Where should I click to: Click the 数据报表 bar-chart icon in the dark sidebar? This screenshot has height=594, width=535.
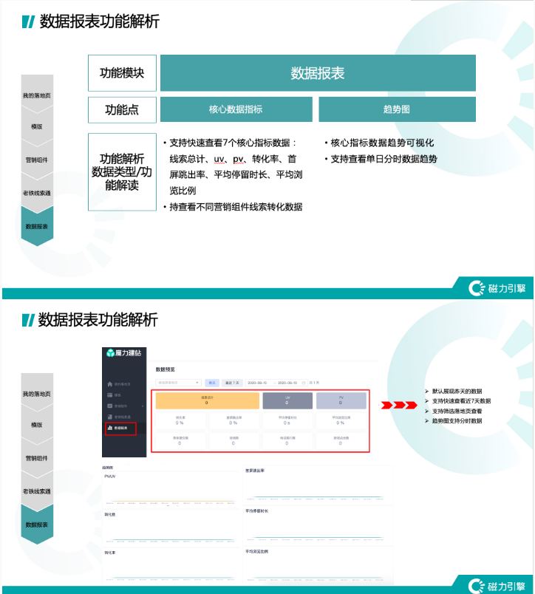point(109,428)
